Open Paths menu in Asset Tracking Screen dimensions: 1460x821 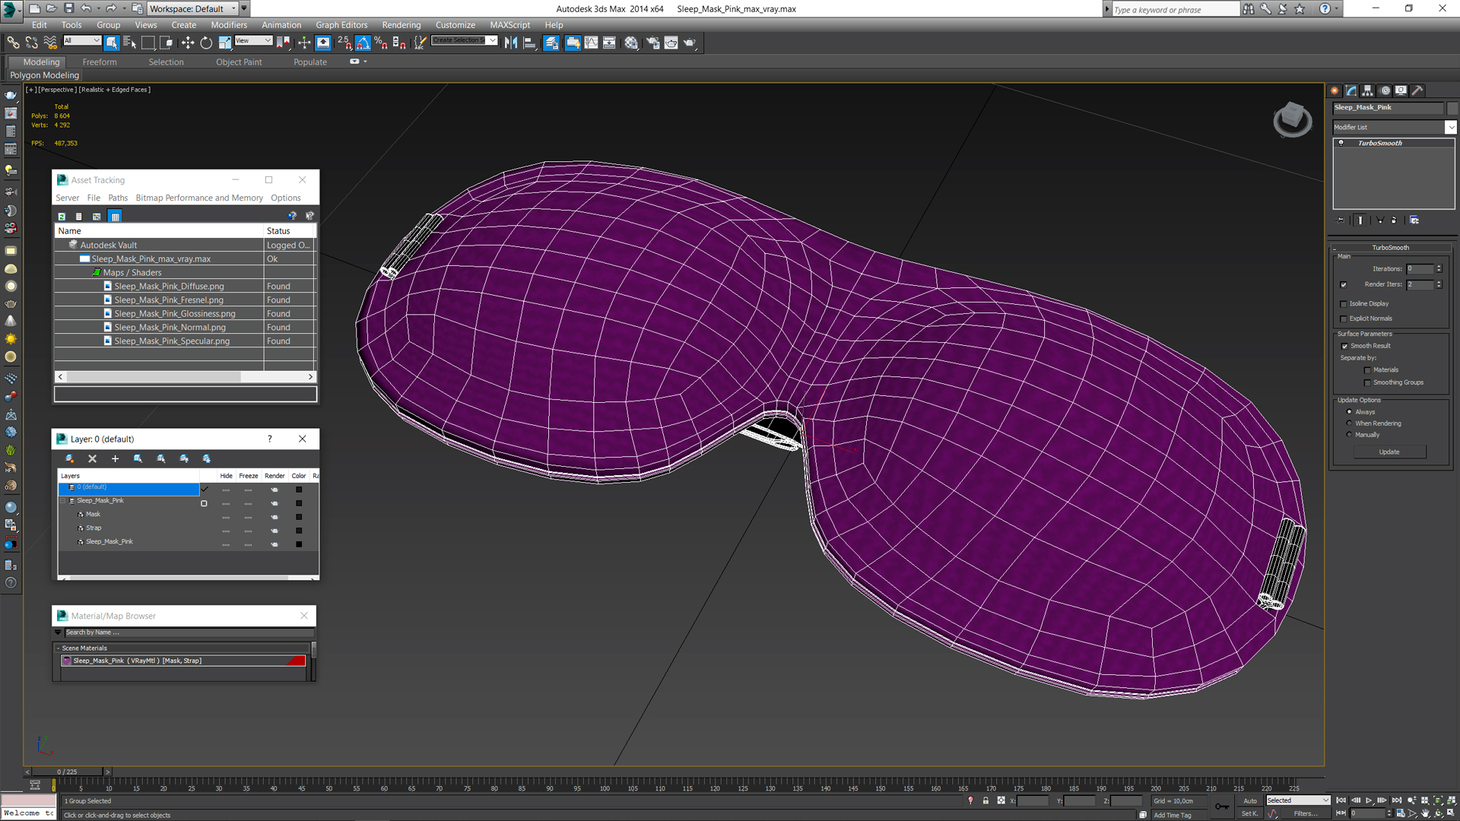click(118, 198)
